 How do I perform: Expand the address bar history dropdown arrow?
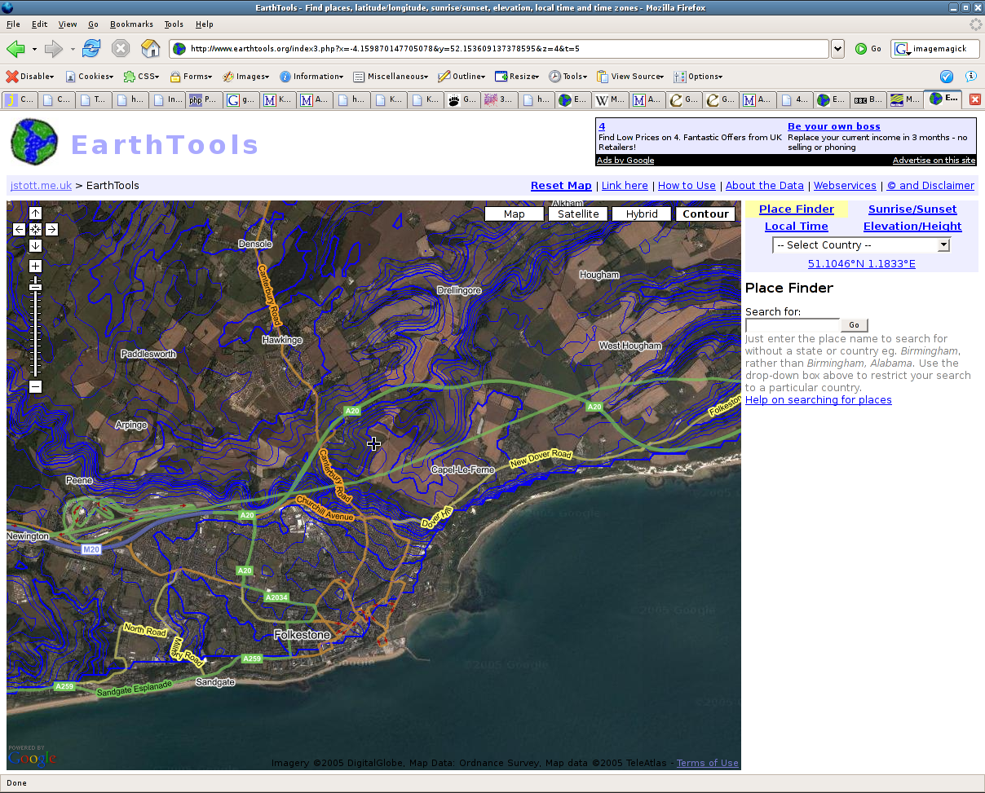[x=837, y=49]
